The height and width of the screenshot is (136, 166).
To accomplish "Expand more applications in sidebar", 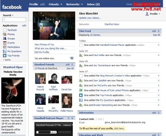I will point(7,60).
